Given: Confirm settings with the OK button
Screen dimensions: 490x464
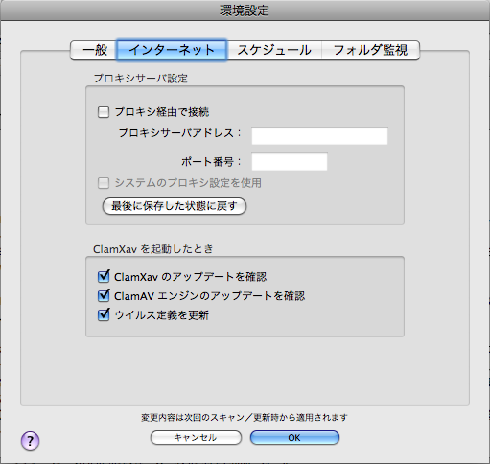Looking at the screenshot, I should click(294, 437).
